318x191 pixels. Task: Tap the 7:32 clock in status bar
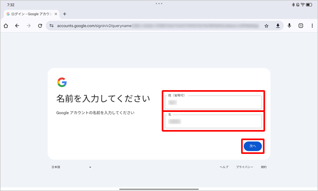point(11,5)
